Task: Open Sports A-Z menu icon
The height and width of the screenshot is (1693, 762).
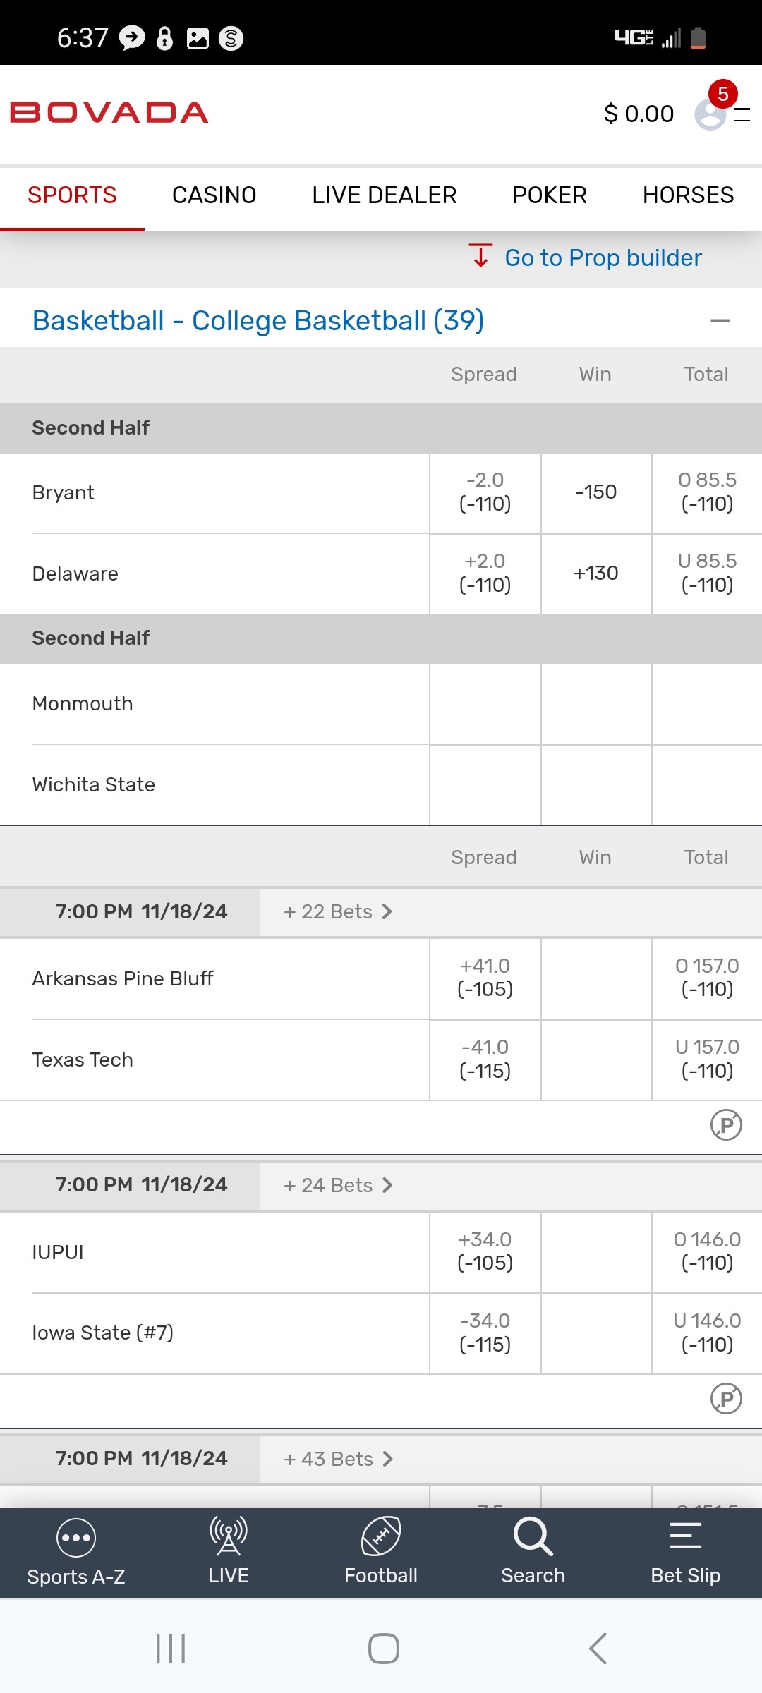Action: click(x=75, y=1538)
